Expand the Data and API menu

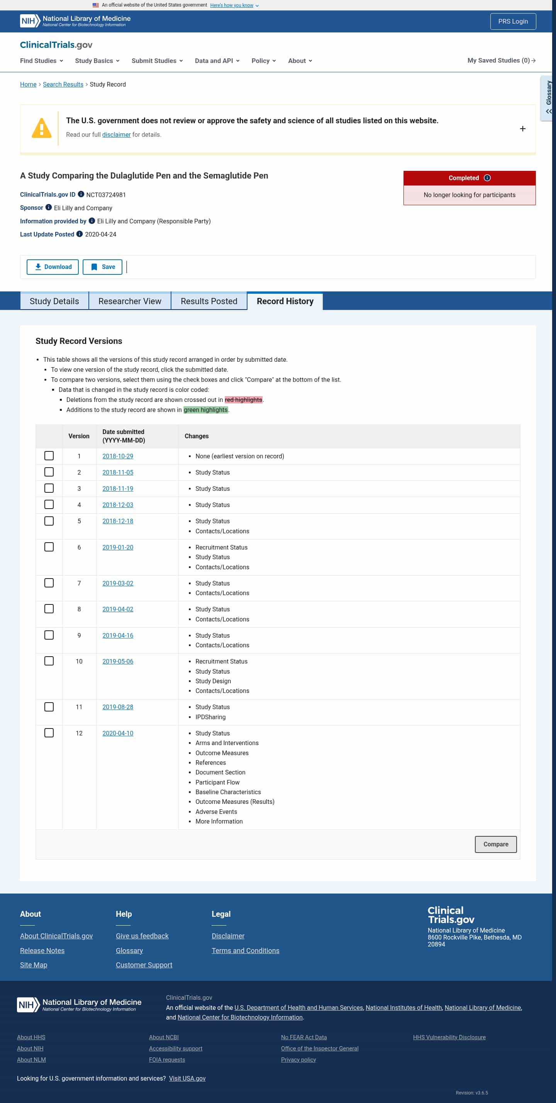tap(217, 61)
